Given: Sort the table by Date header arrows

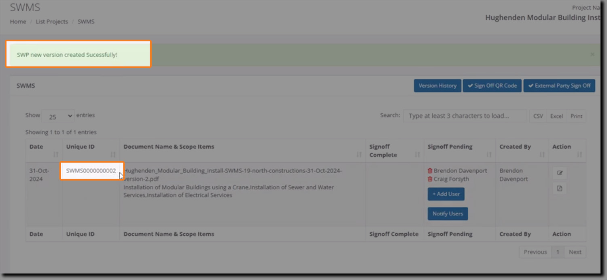Looking at the screenshot, I should point(56,154).
